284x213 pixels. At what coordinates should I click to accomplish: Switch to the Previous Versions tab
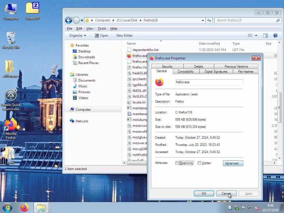pos(236,67)
